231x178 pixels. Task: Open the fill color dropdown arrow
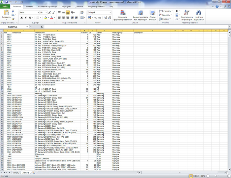pyautogui.click(x=48, y=18)
